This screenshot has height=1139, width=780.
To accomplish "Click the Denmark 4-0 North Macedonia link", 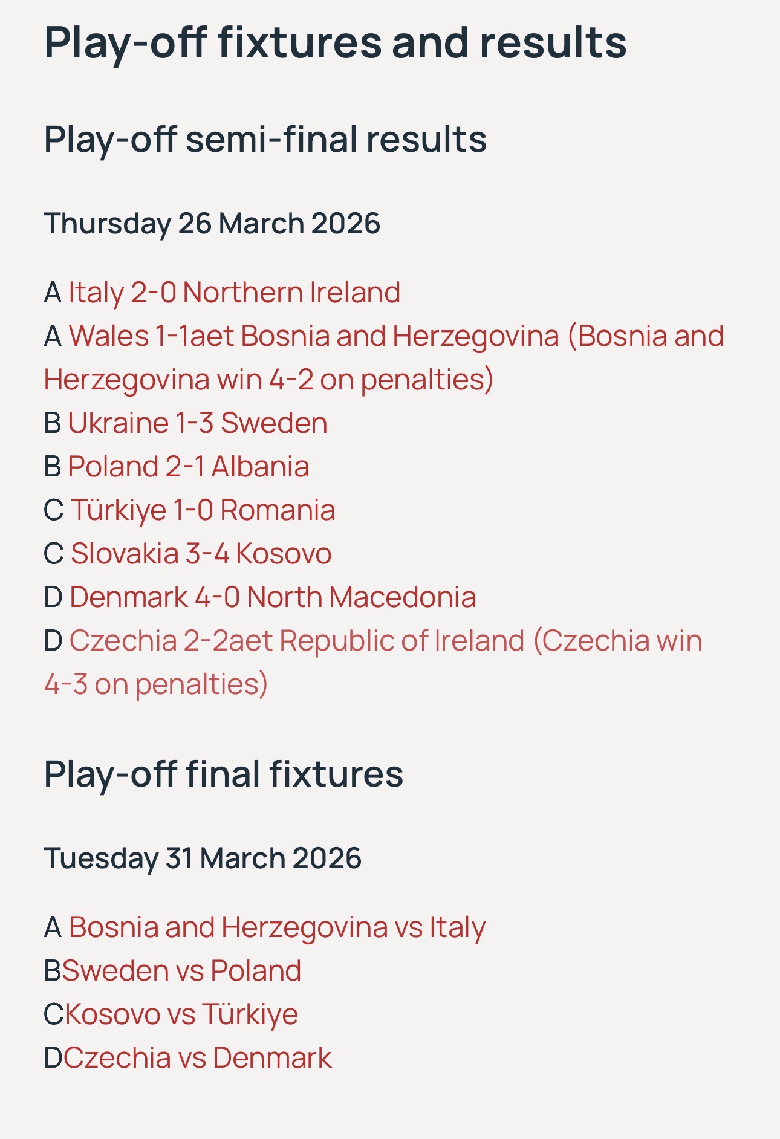I will [273, 597].
